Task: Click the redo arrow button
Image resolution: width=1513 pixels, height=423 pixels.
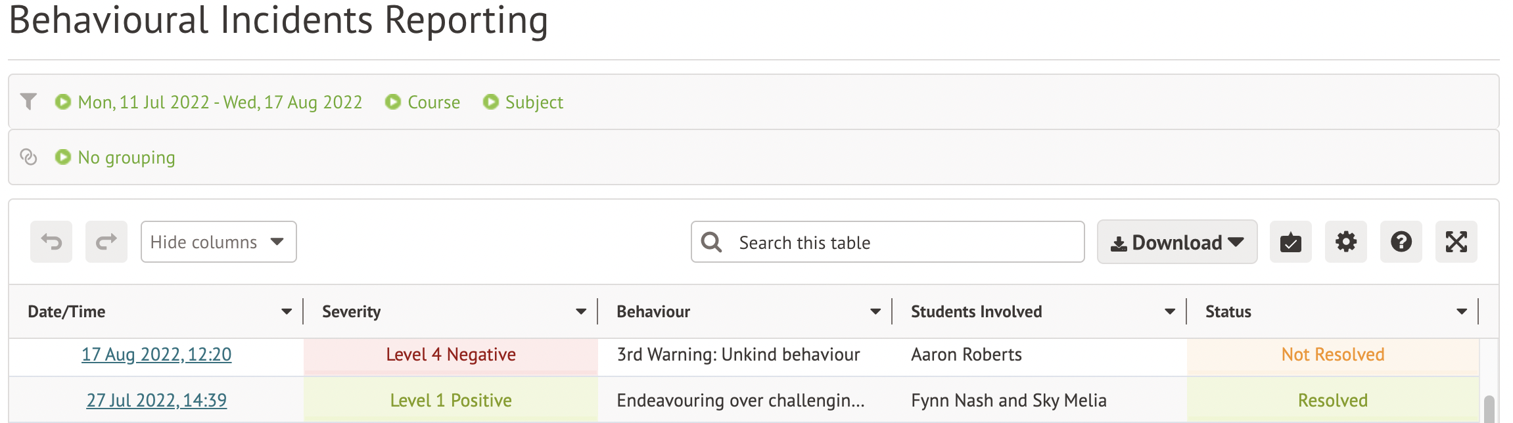Action: coord(106,242)
